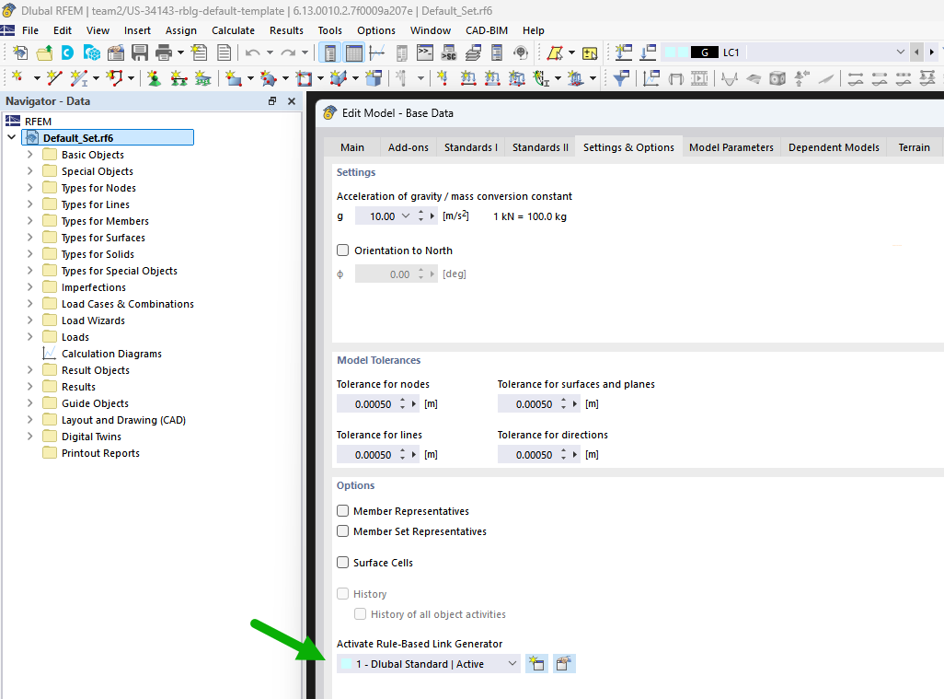Expand Loads folder in navigator
The height and width of the screenshot is (699, 944).
click(30, 337)
